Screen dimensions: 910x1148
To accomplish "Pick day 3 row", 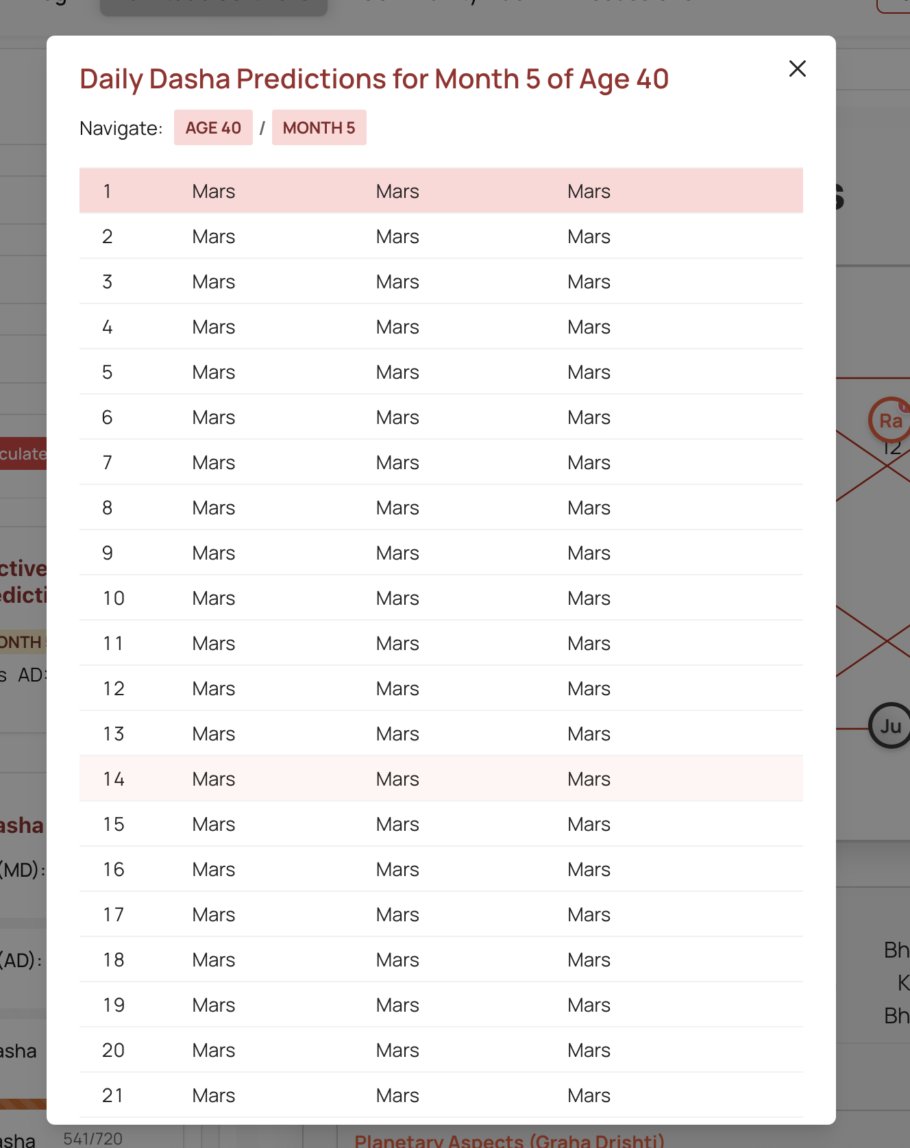I will click(441, 282).
